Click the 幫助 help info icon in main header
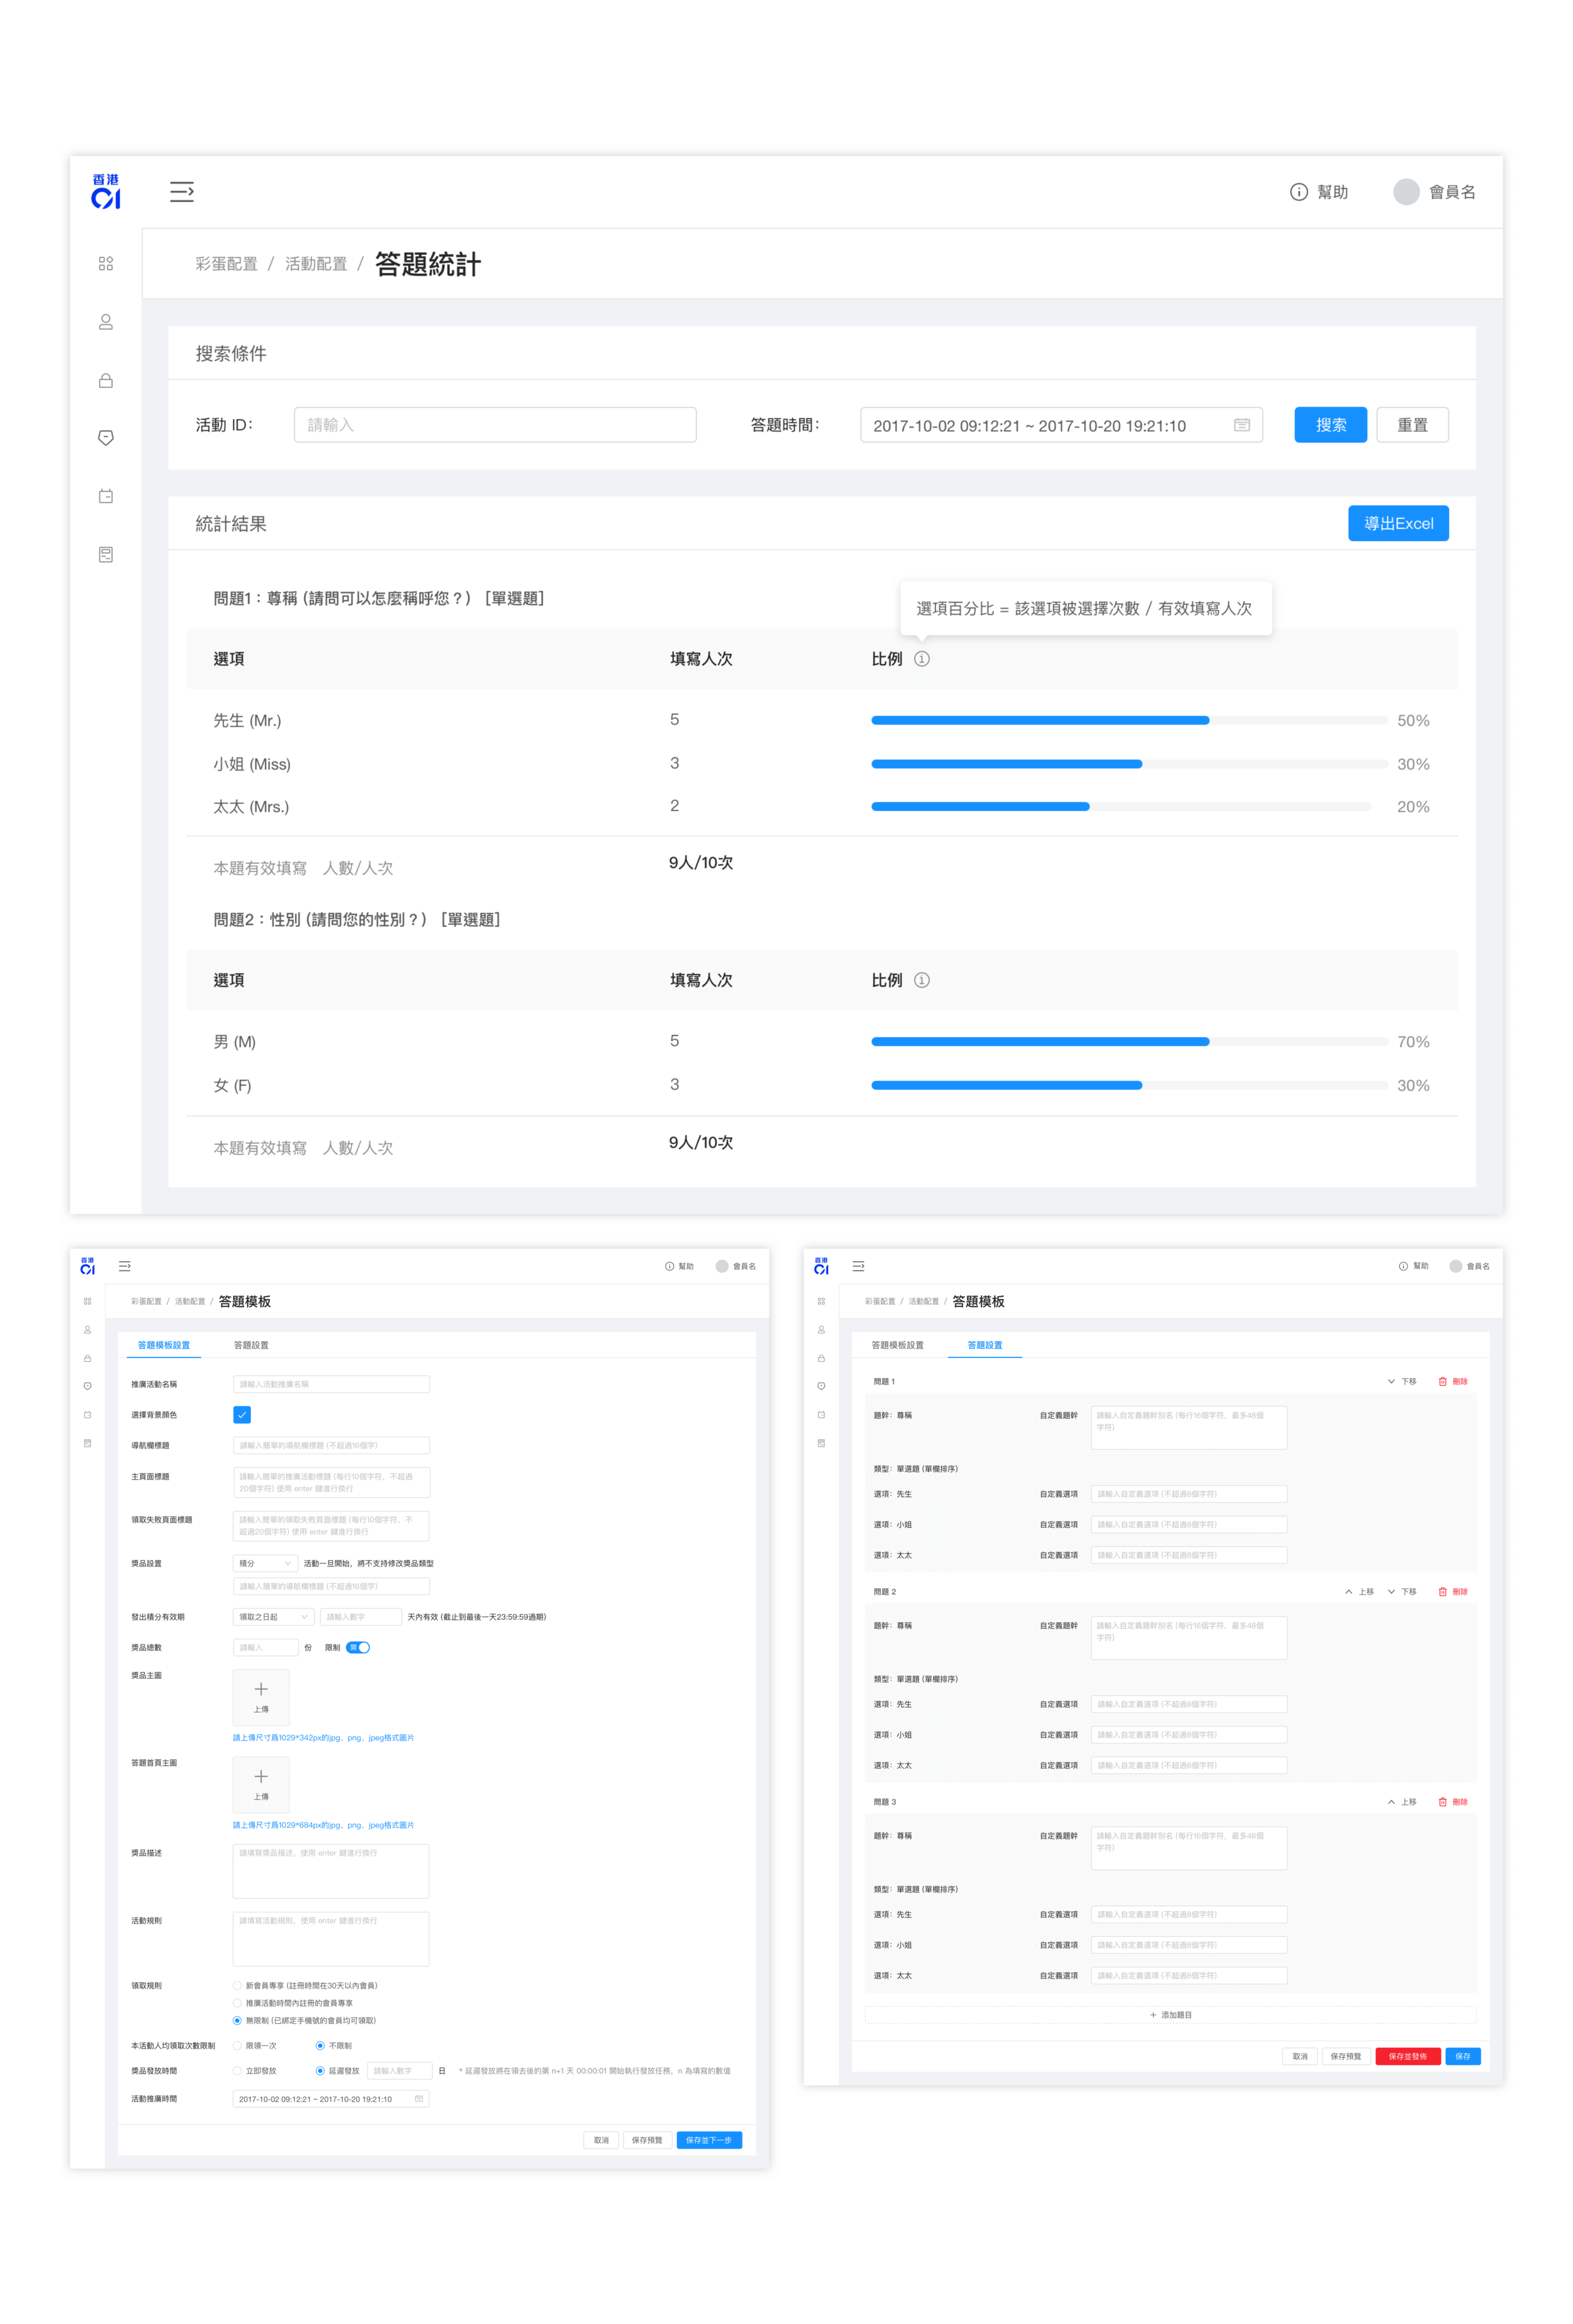 tap(1298, 192)
